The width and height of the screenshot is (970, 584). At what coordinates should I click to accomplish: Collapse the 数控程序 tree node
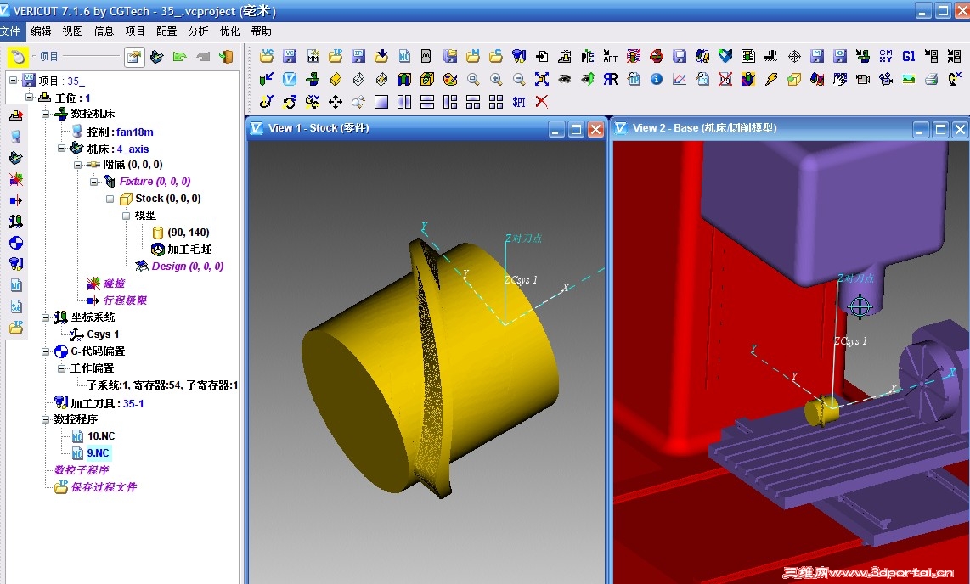pos(45,419)
